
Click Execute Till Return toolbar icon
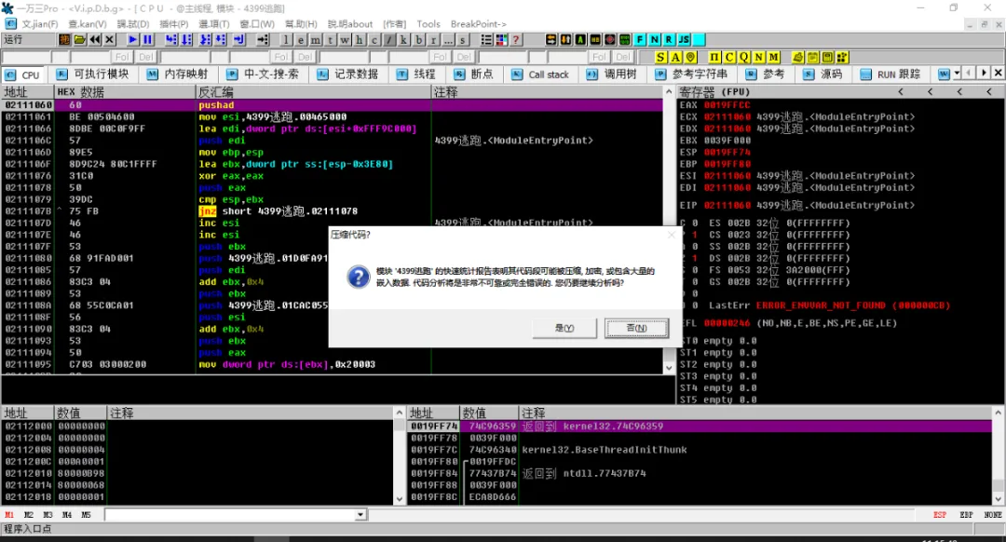238,39
